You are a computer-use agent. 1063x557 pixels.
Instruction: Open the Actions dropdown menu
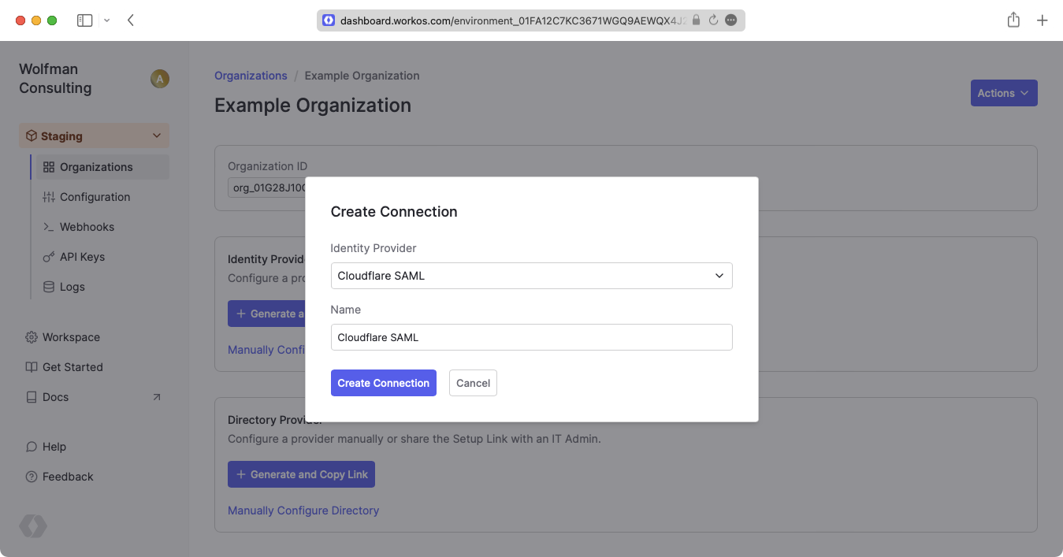1003,92
